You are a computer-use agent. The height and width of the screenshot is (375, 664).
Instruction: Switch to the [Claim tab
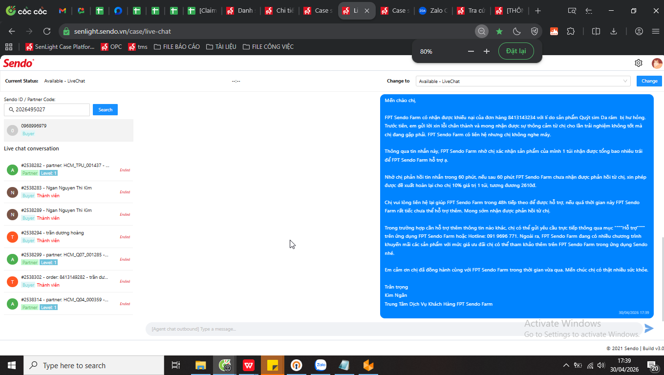click(x=203, y=11)
